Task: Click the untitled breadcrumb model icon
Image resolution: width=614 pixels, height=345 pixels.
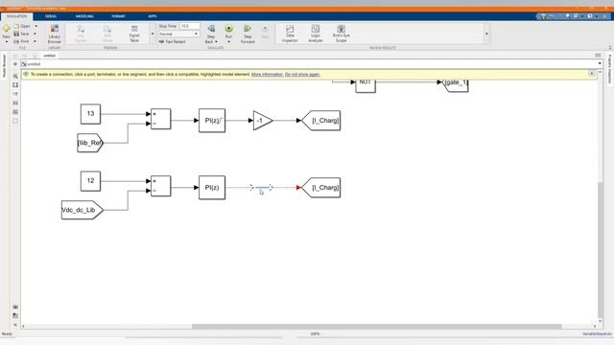Action: [24, 64]
